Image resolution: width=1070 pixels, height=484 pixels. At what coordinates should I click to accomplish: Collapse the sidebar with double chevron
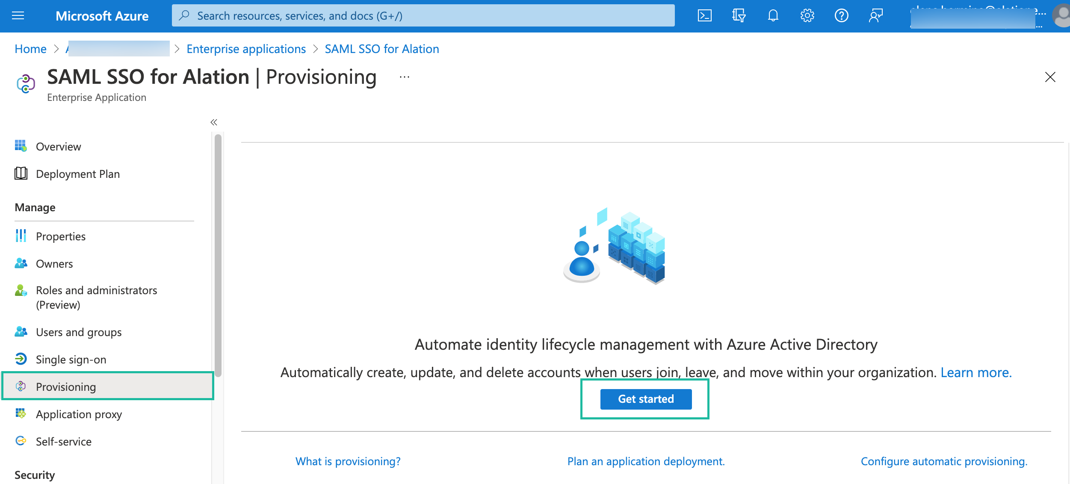tap(214, 122)
